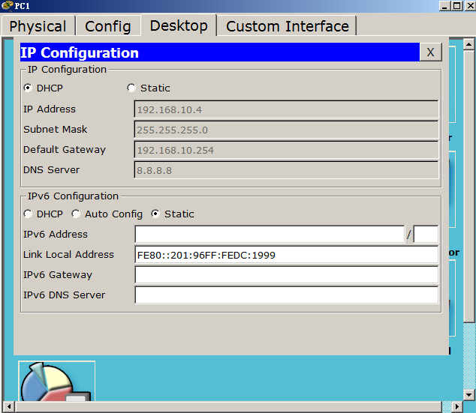The width and height of the screenshot is (476, 413).
Task: Focus the IPv6 Gateway field
Action: pos(286,275)
